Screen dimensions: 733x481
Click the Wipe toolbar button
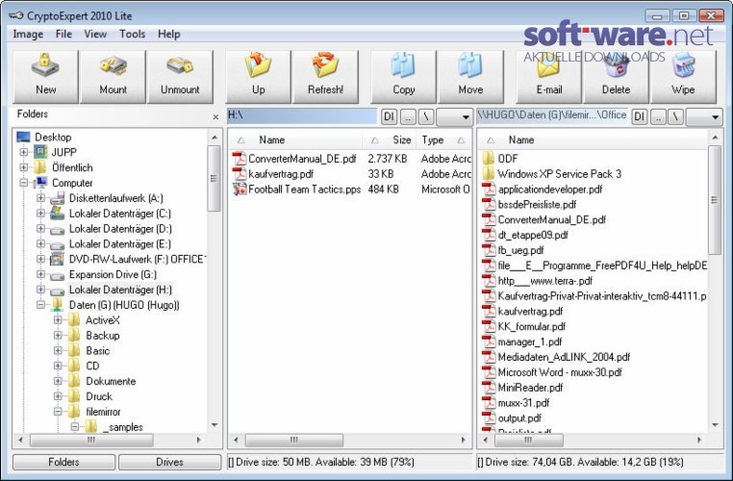683,77
